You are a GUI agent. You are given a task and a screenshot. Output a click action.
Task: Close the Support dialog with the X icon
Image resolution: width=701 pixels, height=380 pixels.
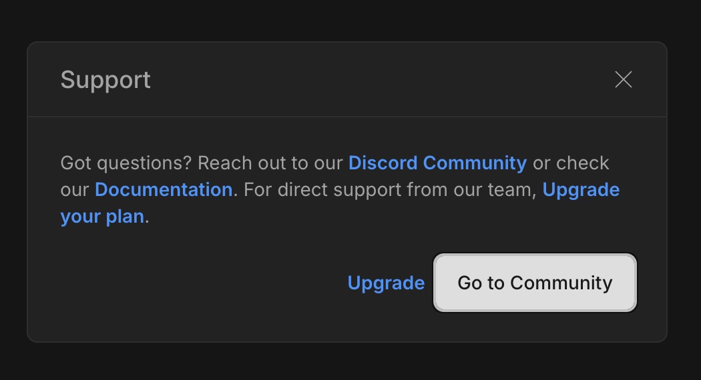[623, 79]
